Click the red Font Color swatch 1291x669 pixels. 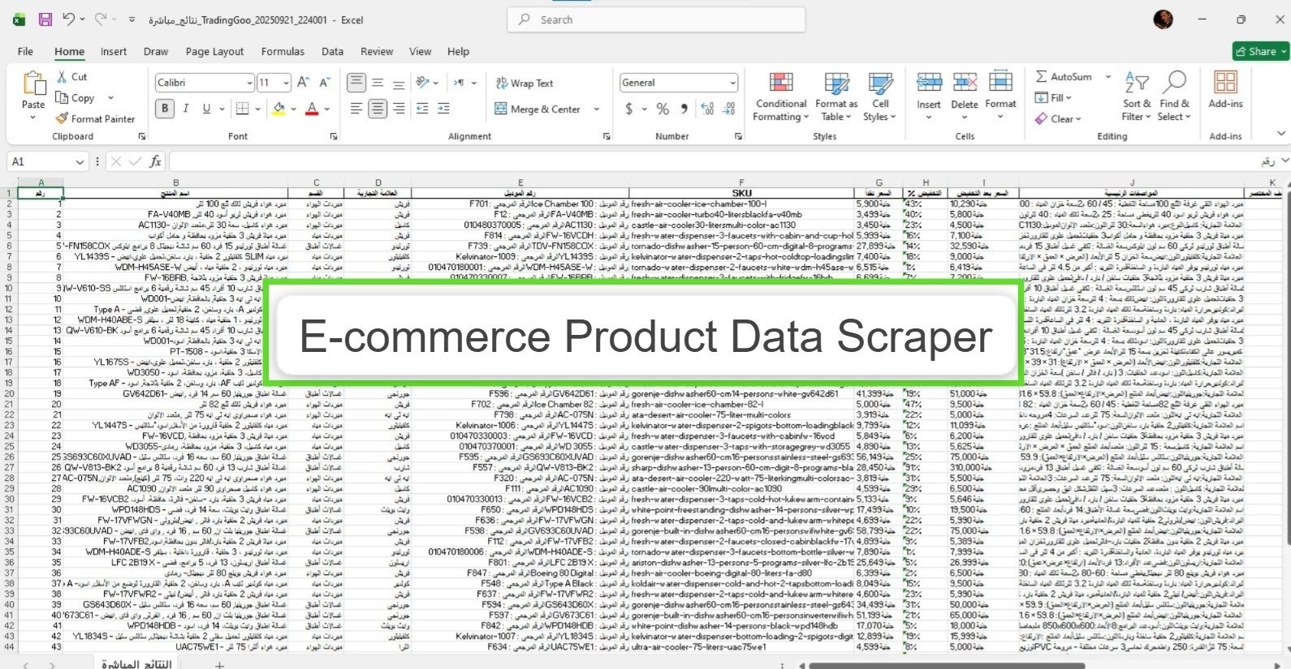click(312, 109)
